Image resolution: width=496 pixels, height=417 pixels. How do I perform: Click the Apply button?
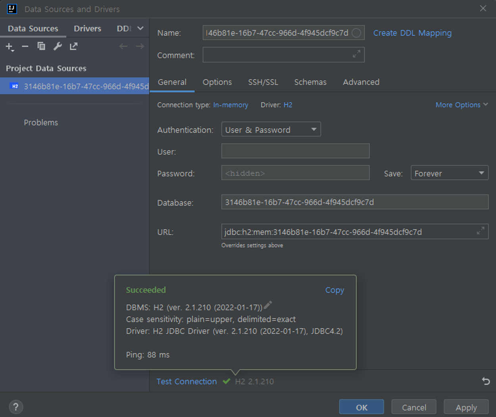coord(466,407)
